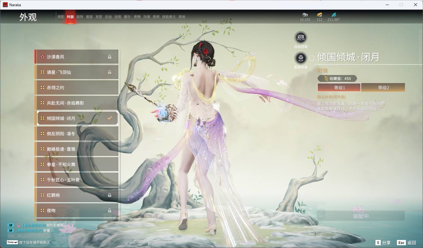Image resolution: width=423 pixels, height=248 pixels.
Task: Click the chat message 好看
Action: point(47,230)
